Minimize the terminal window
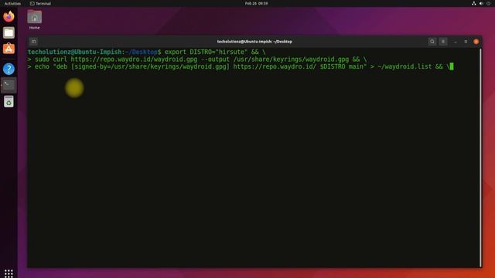 point(456,42)
